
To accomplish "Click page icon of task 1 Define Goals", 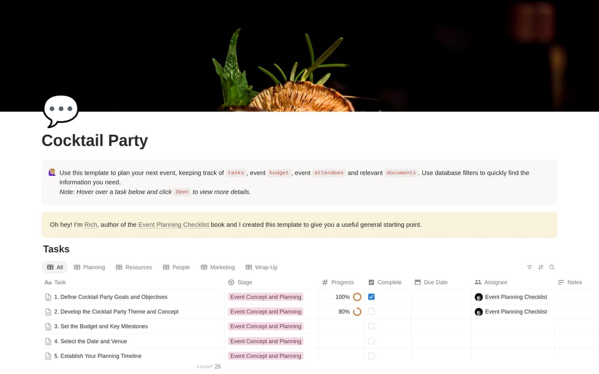I will tap(48, 297).
